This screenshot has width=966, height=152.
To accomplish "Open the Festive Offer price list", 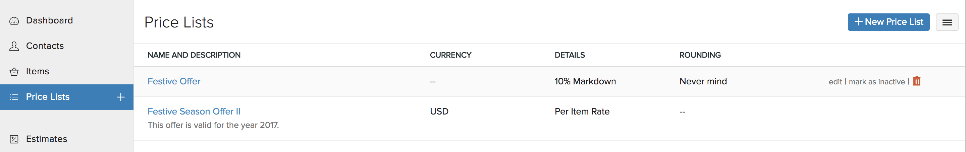I will click(x=174, y=81).
